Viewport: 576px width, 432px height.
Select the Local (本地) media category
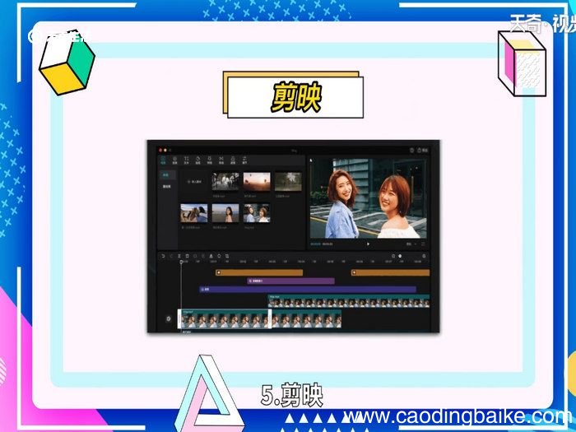click(x=167, y=175)
